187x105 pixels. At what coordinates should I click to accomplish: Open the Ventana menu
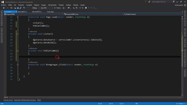pyautogui.click(x=76, y=5)
